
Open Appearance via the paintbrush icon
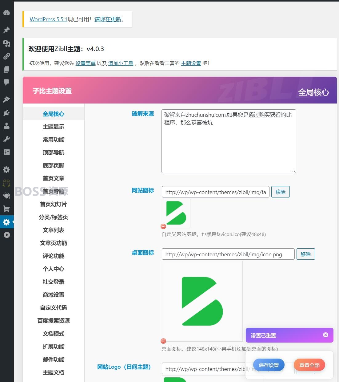coord(6,100)
